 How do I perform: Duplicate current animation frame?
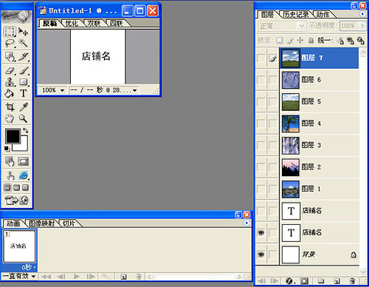[123, 277]
